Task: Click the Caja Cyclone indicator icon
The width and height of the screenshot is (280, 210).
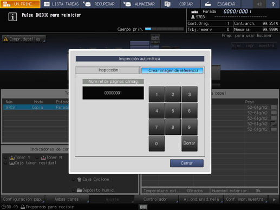Action: click(79, 179)
